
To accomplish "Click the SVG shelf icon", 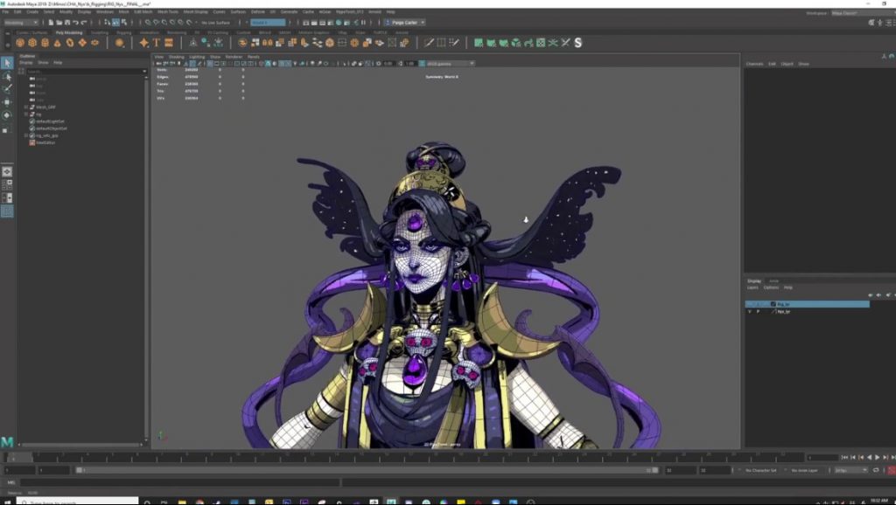I will (x=169, y=43).
